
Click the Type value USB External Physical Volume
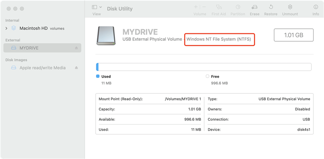[284, 99]
